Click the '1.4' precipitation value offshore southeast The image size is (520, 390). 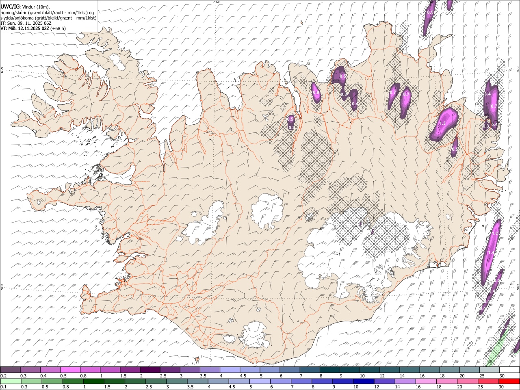click(491, 252)
